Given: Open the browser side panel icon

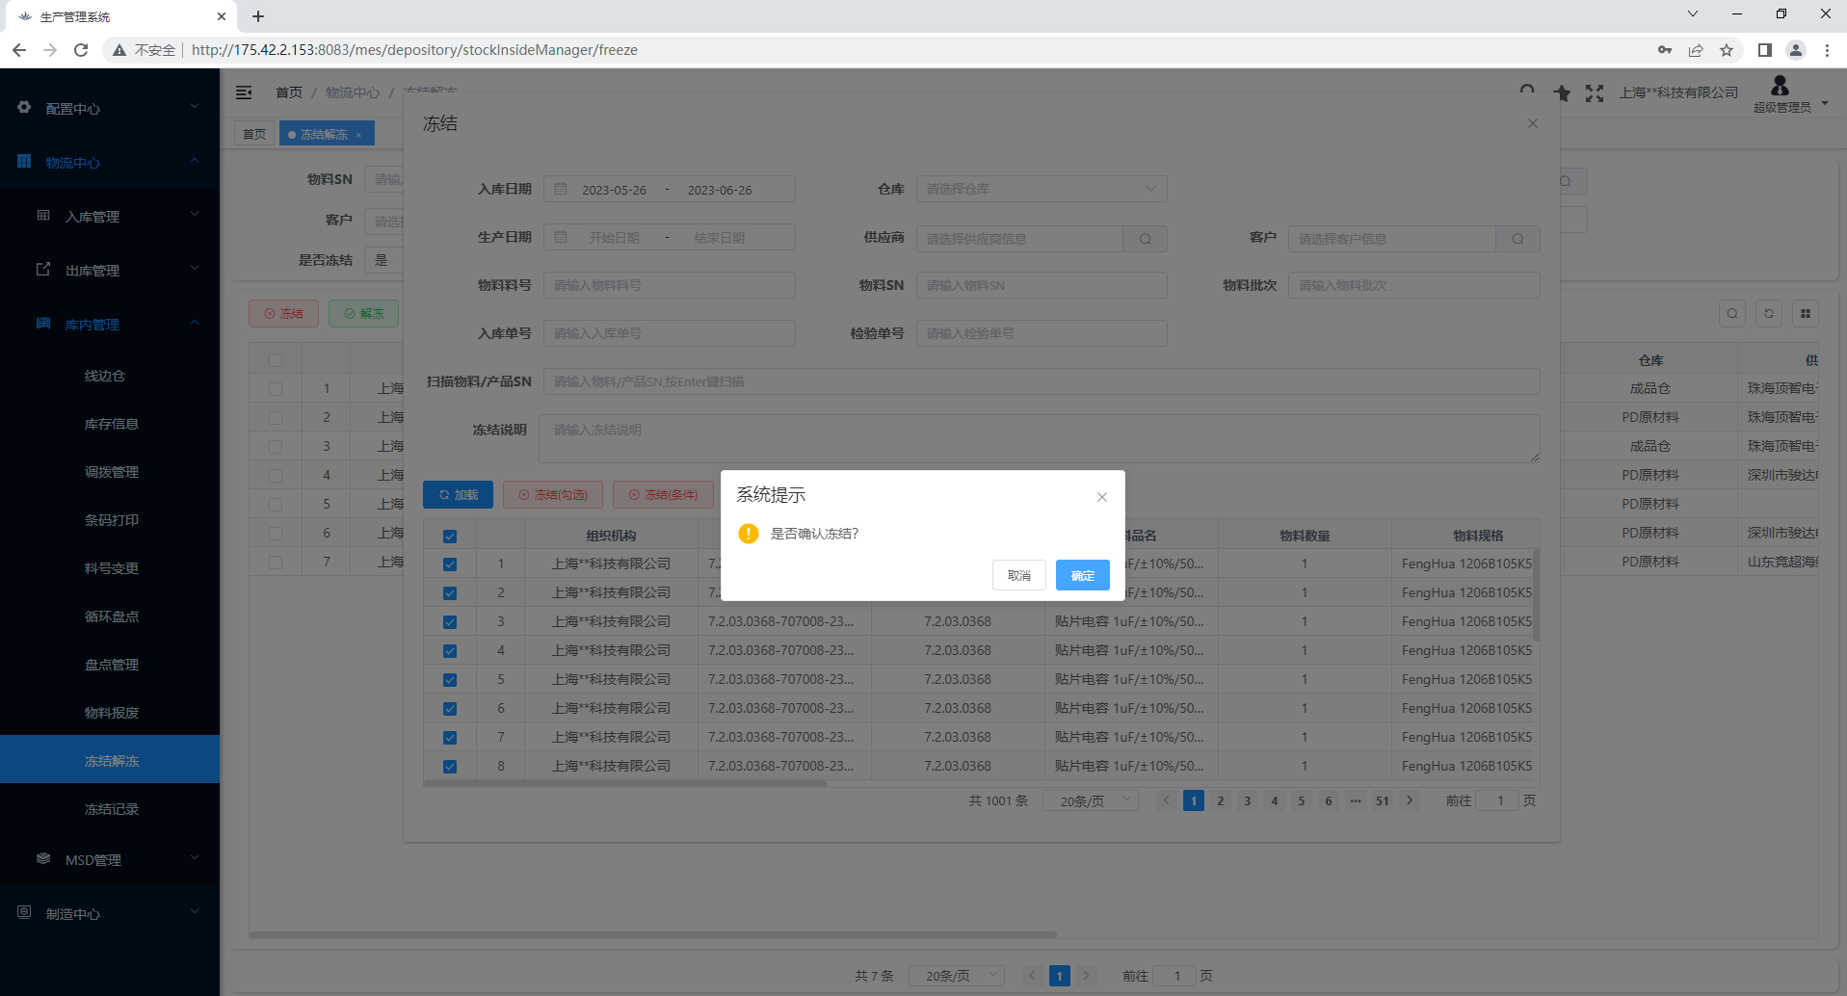Looking at the screenshot, I should tap(1764, 50).
